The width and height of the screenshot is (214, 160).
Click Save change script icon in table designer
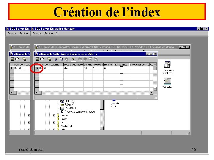49,59
